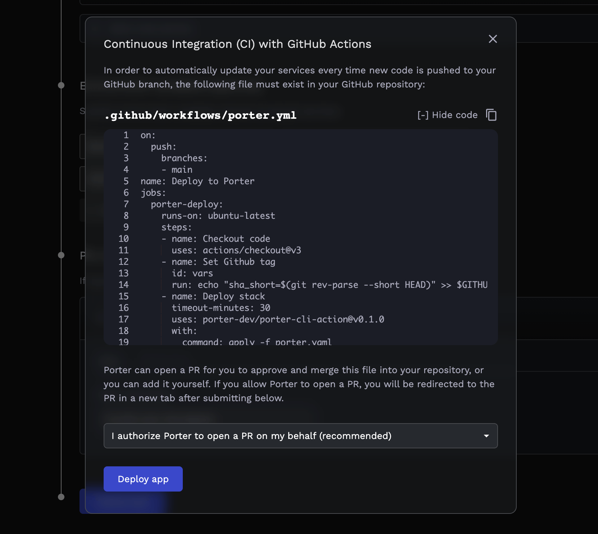598x534 pixels.
Task: Click code line 'name: Deploy to Porter'
Action: pyautogui.click(x=198, y=181)
